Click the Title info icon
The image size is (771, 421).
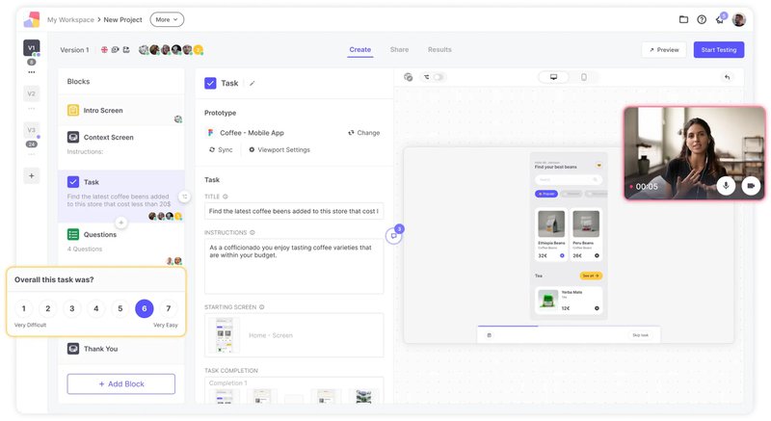pos(226,197)
